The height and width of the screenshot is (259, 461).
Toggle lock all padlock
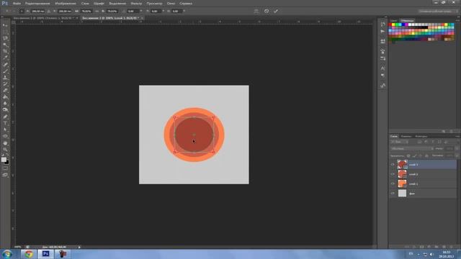pyautogui.click(x=426, y=155)
